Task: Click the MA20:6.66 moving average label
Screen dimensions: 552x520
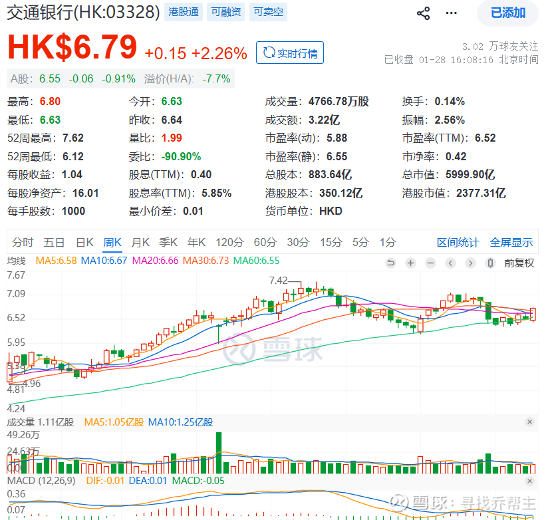Action: tap(155, 261)
